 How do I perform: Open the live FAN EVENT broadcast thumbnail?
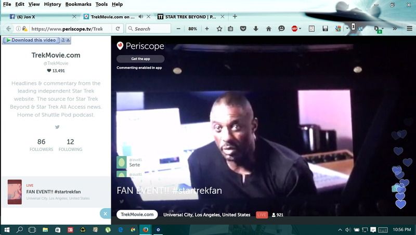pyautogui.click(x=15, y=192)
